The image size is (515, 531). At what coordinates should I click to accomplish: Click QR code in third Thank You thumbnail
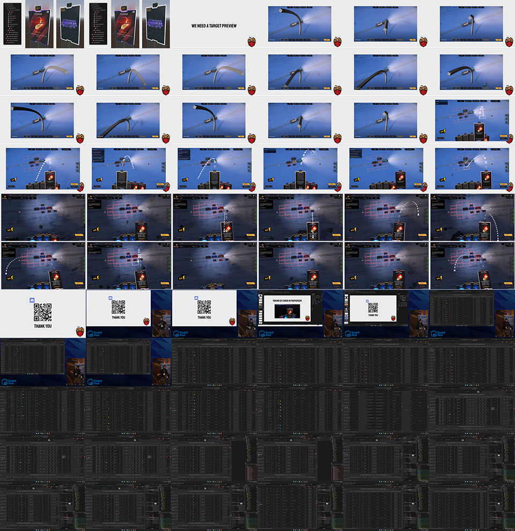pos(204,307)
